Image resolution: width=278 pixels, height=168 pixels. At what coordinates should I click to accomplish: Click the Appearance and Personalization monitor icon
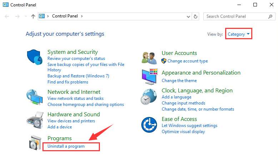click(x=150, y=77)
